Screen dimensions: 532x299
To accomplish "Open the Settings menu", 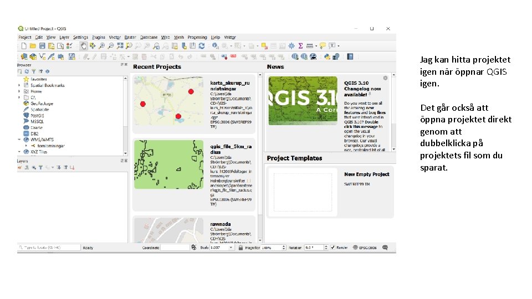I will pyautogui.click(x=80, y=37).
